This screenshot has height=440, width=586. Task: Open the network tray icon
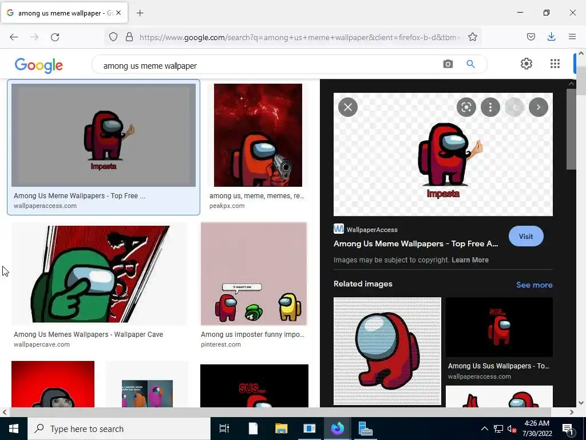[498, 429]
